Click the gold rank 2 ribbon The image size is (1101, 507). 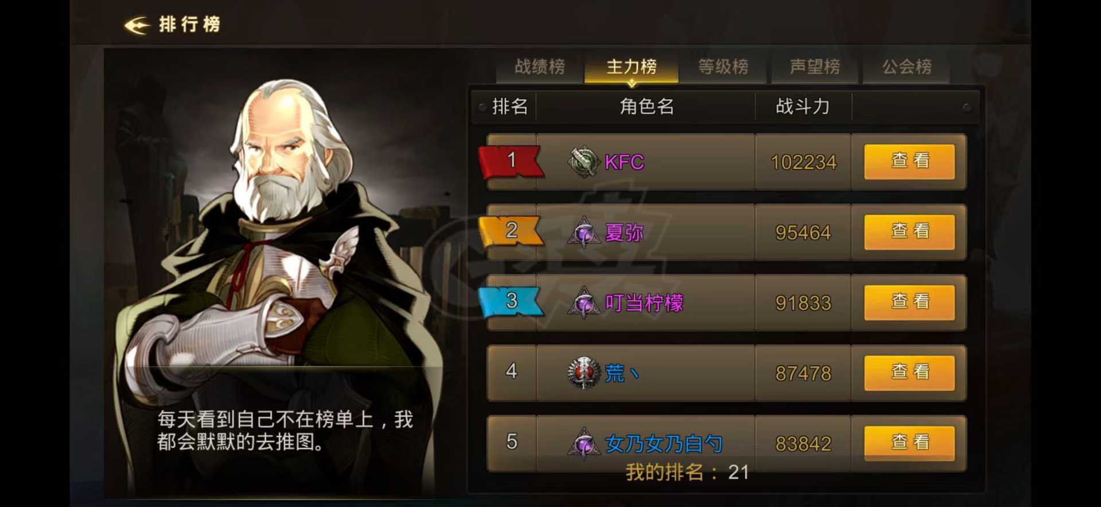pos(511,231)
